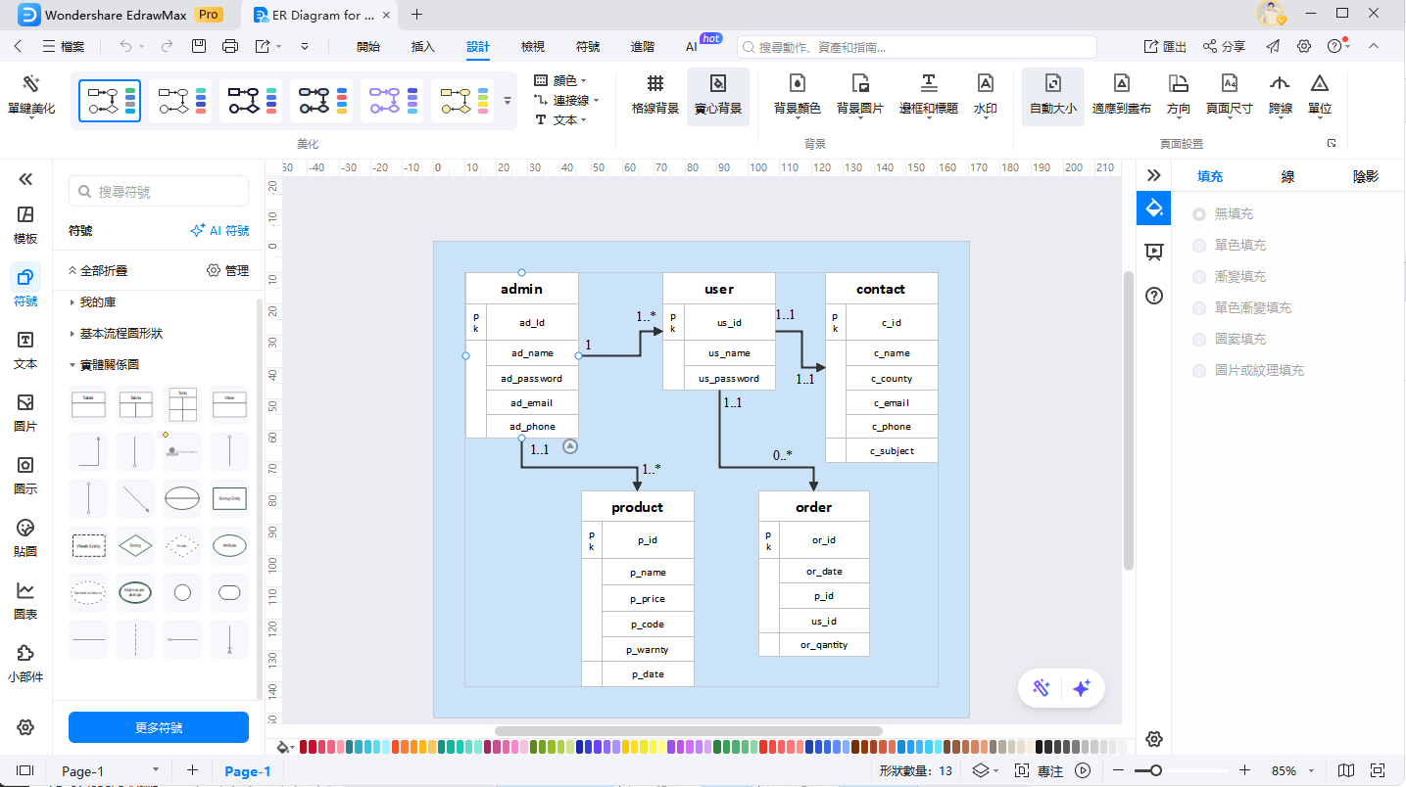
Task: Click the 匯出 export button
Action: [x=1165, y=46]
